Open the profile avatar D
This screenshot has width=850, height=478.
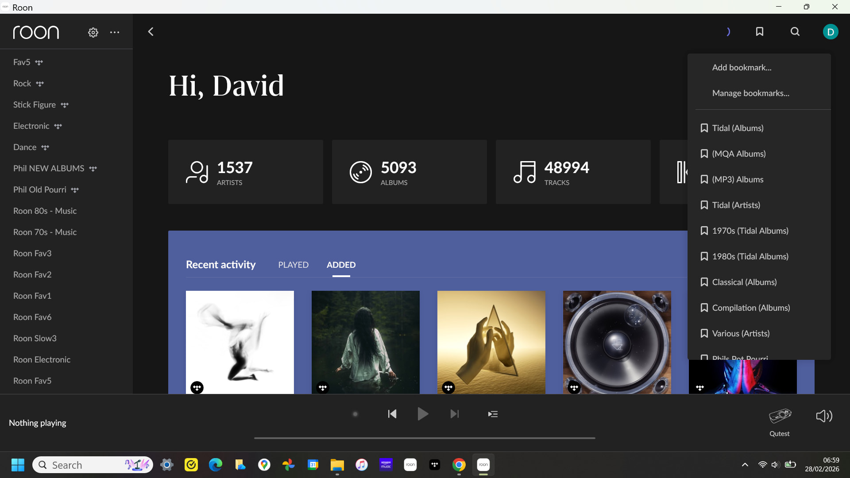pyautogui.click(x=830, y=32)
